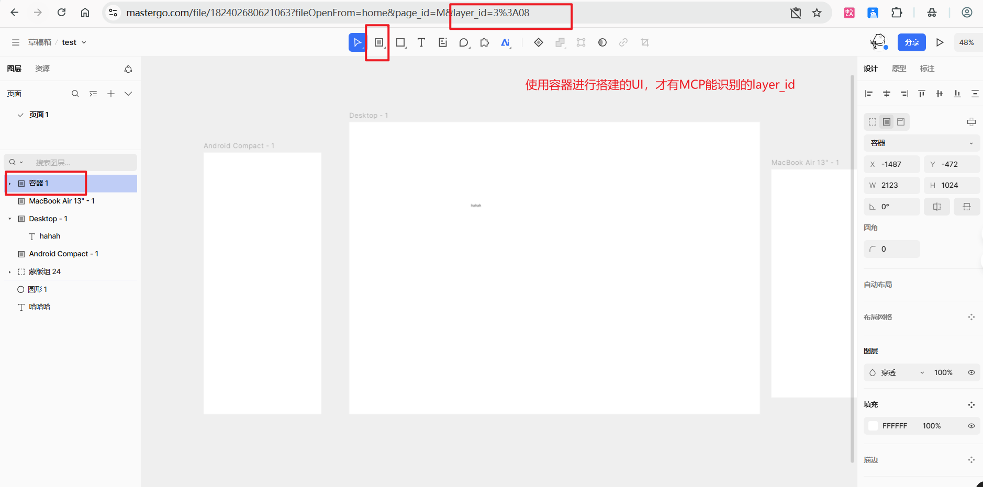Collapse the Desktop - 1 layer
This screenshot has height=487, width=983.
[x=9, y=219]
